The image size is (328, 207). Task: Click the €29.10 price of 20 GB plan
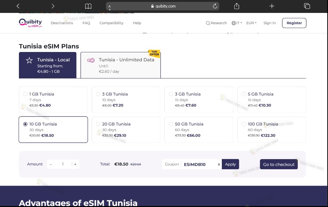point(120,135)
